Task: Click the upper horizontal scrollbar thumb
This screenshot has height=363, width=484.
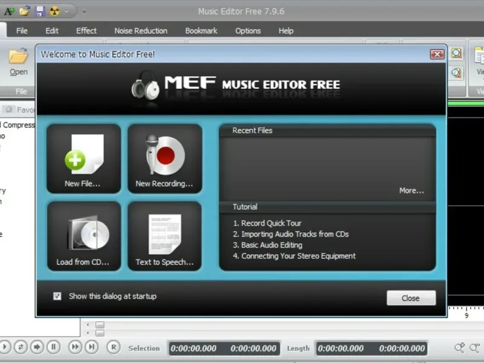Action: click(x=100, y=325)
